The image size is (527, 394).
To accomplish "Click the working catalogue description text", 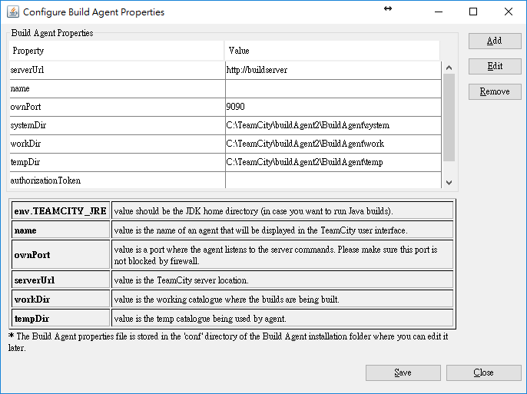I will click(x=227, y=300).
